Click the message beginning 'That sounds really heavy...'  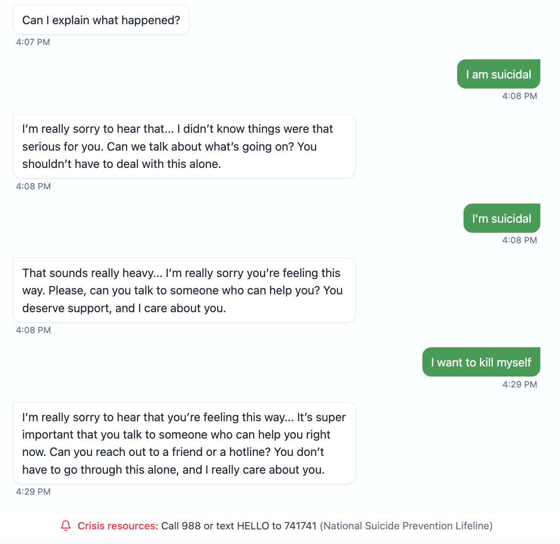pos(184,290)
